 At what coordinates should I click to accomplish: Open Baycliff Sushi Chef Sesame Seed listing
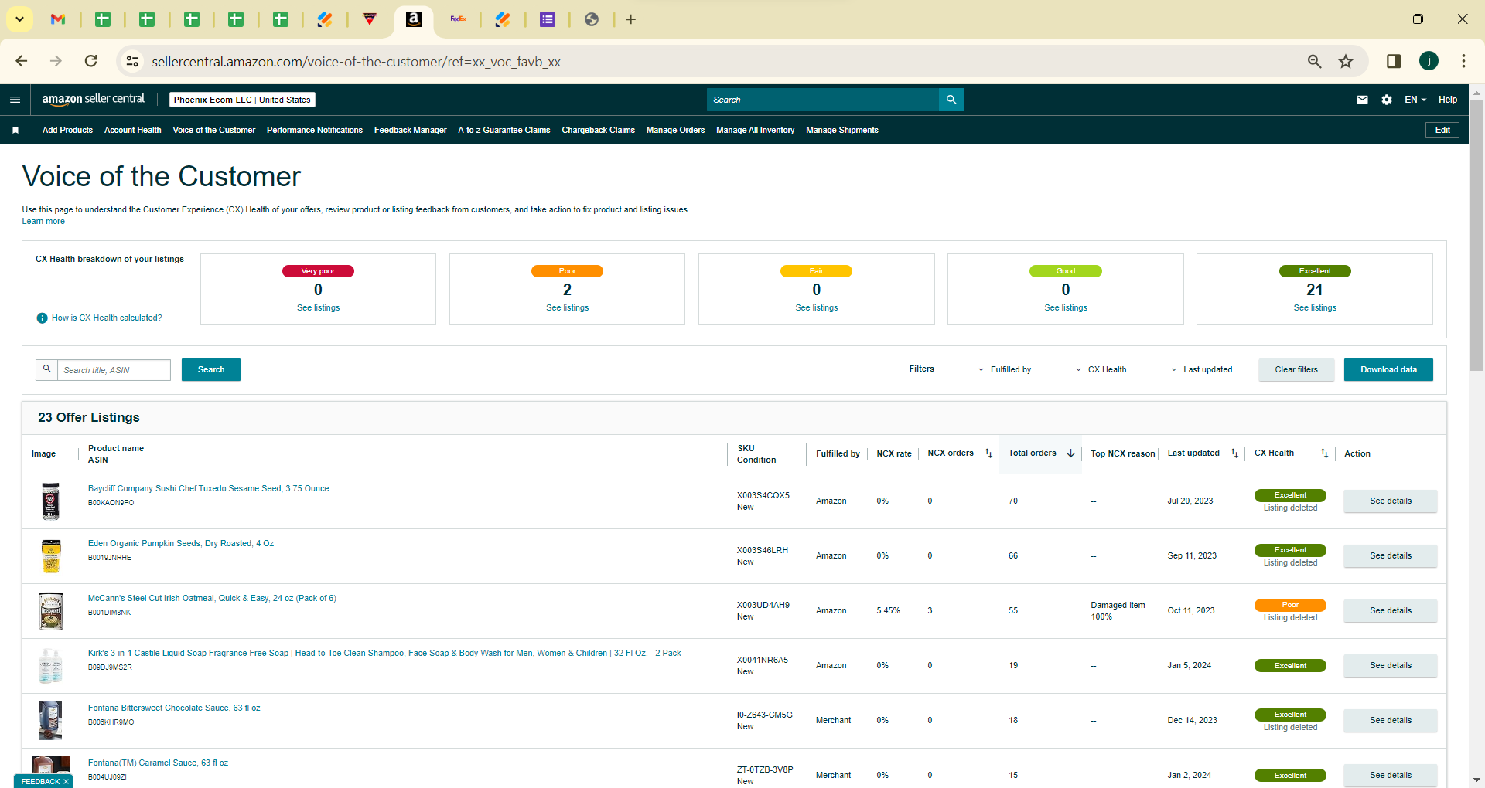(x=209, y=489)
